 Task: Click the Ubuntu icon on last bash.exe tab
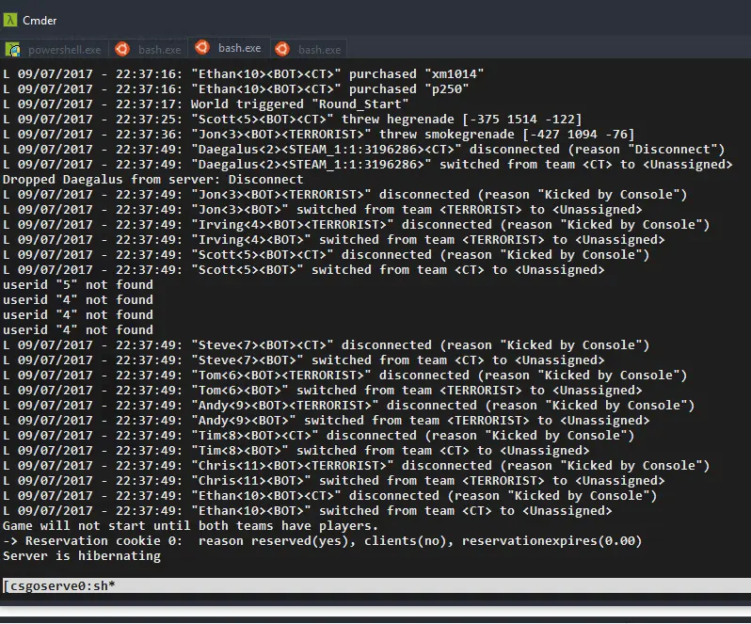(282, 49)
